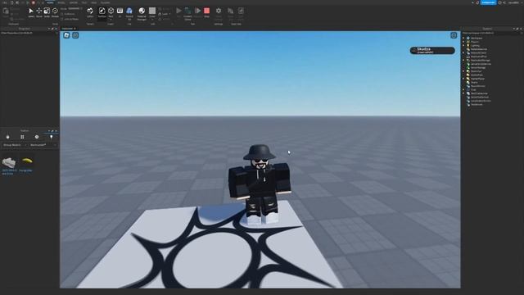Viewport: 524px width, 295px height.
Task: Click the Color tool icon
Action: pyautogui.click(x=152, y=11)
